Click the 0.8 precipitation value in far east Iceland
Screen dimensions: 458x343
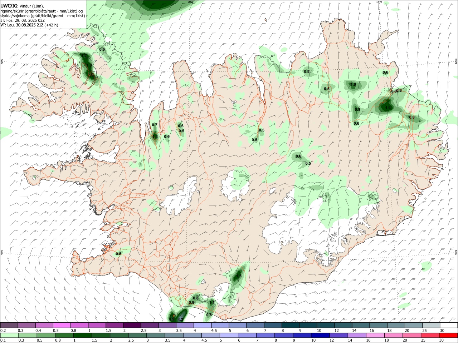tap(412, 117)
